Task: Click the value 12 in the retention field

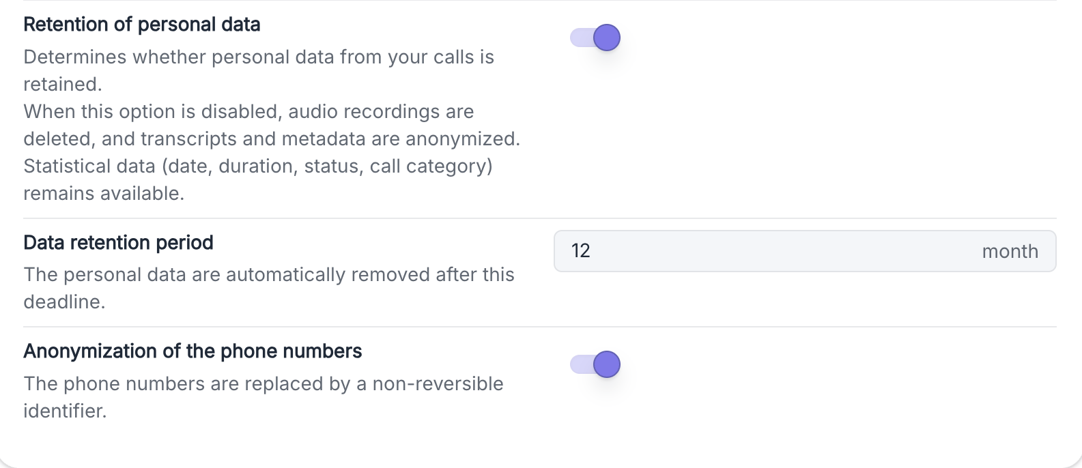Action: pyautogui.click(x=581, y=251)
